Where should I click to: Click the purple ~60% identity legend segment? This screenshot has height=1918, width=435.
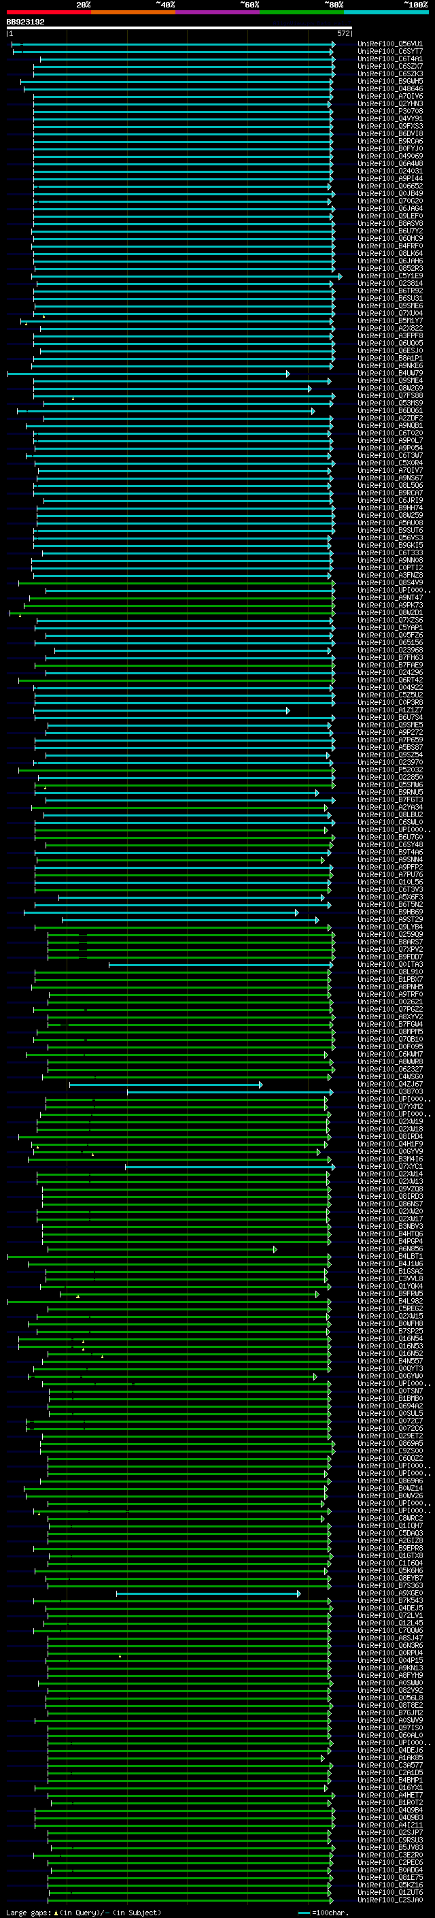(217, 12)
